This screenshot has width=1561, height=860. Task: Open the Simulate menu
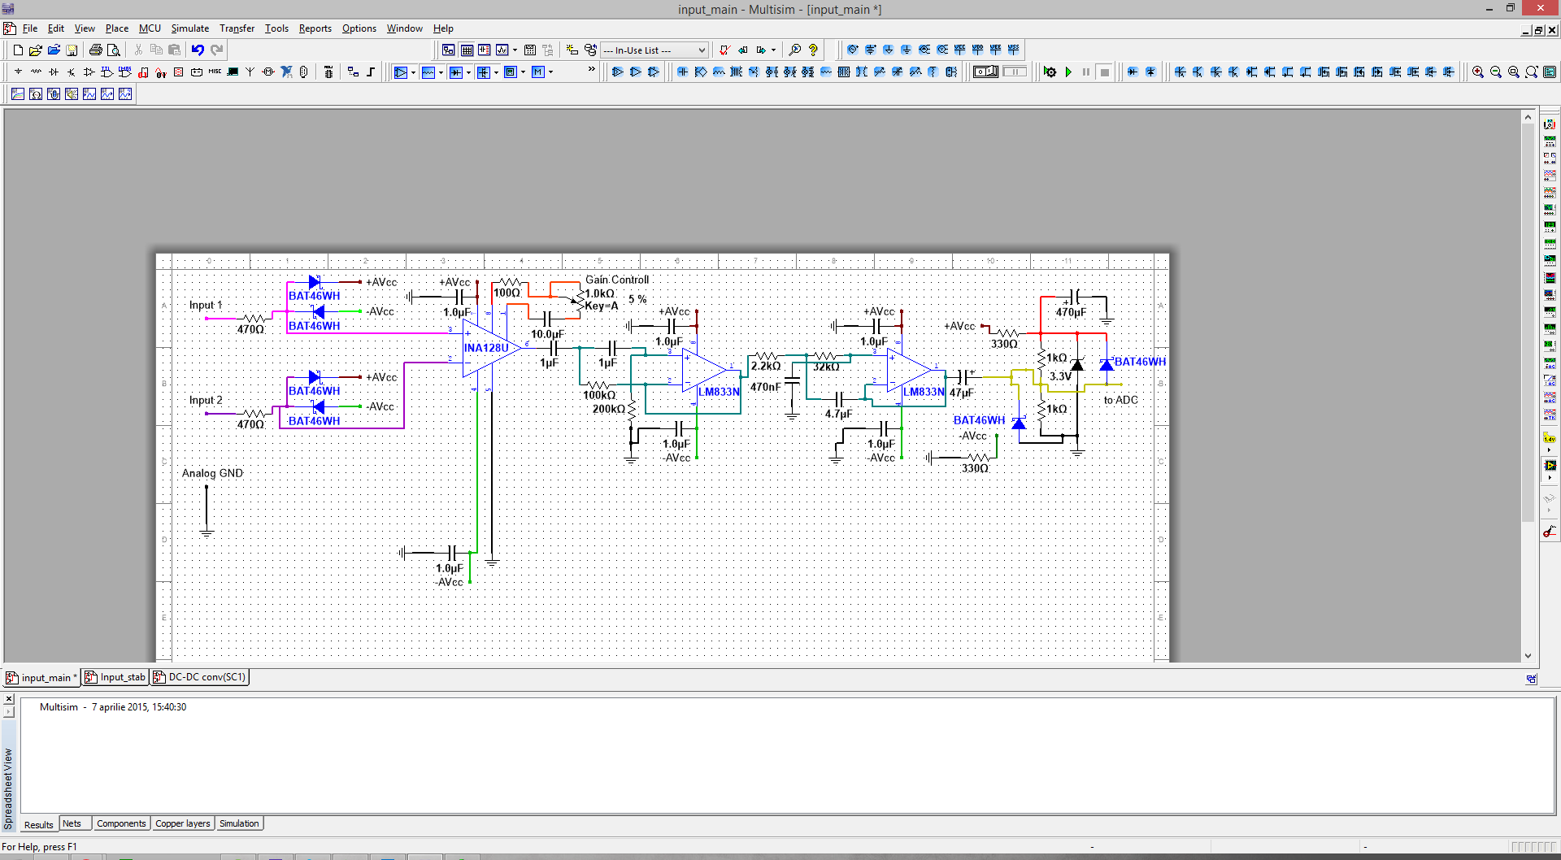coord(190,28)
